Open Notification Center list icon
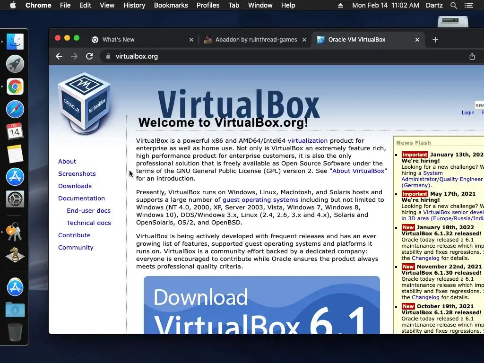Screen dimensions: 484x363 pos(468,5)
